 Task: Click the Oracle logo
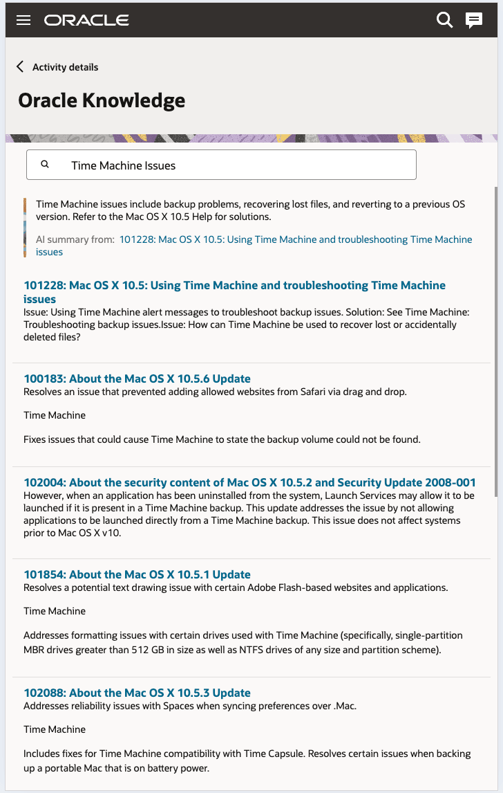[86, 20]
